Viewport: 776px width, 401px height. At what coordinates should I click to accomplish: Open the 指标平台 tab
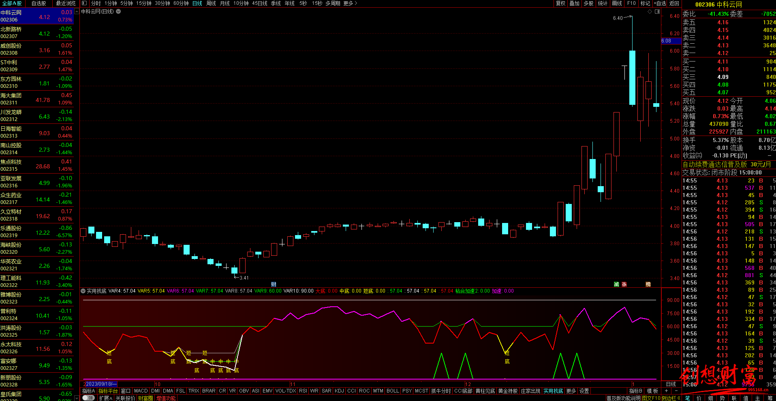pos(108,391)
